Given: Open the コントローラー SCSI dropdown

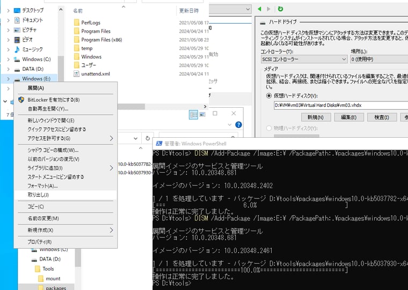Looking at the screenshot, I should (304, 60).
